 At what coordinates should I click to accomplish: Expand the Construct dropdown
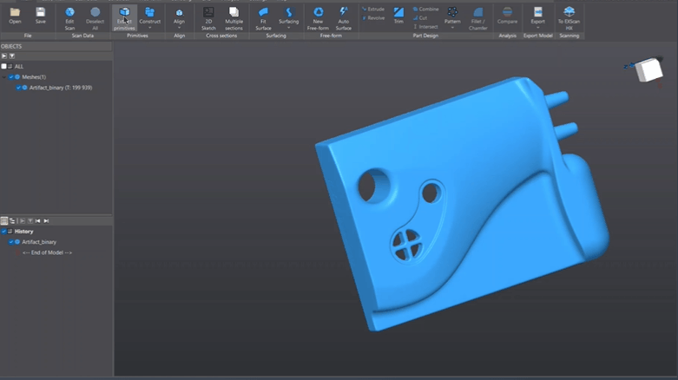150,27
